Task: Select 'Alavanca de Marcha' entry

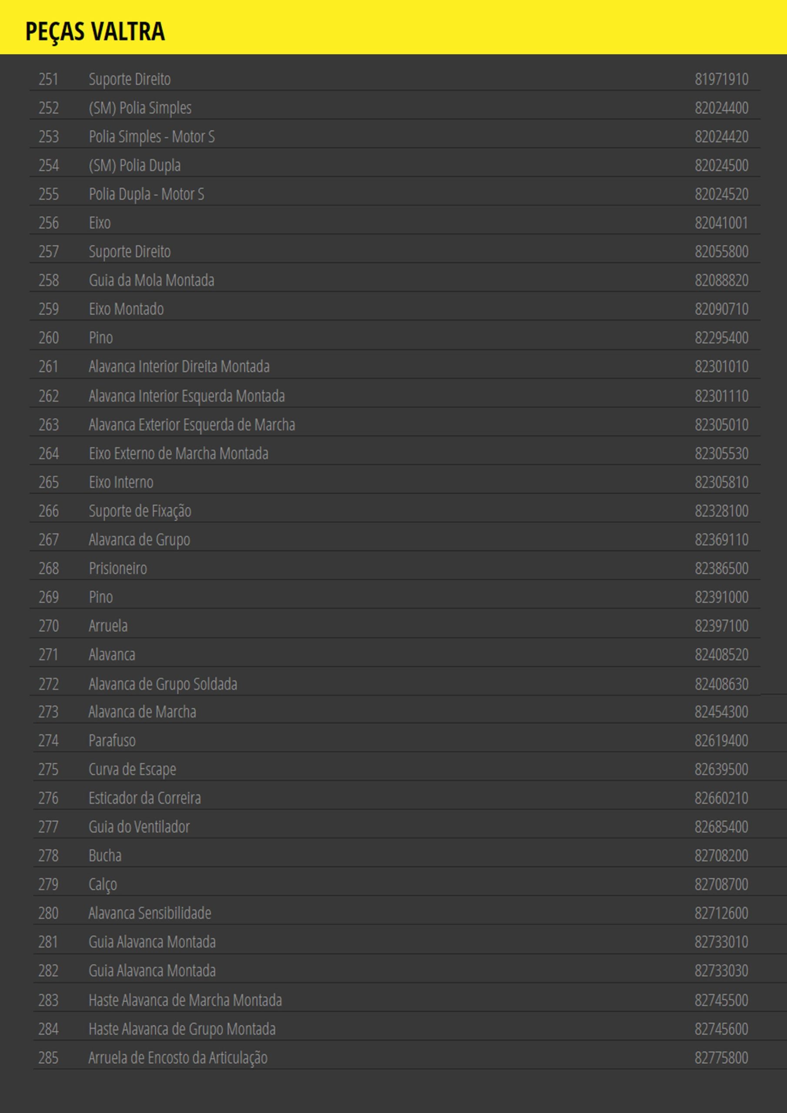Action: pyautogui.click(x=143, y=712)
